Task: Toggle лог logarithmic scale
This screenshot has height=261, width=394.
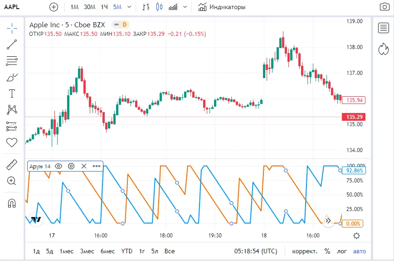Action: click(x=342, y=251)
